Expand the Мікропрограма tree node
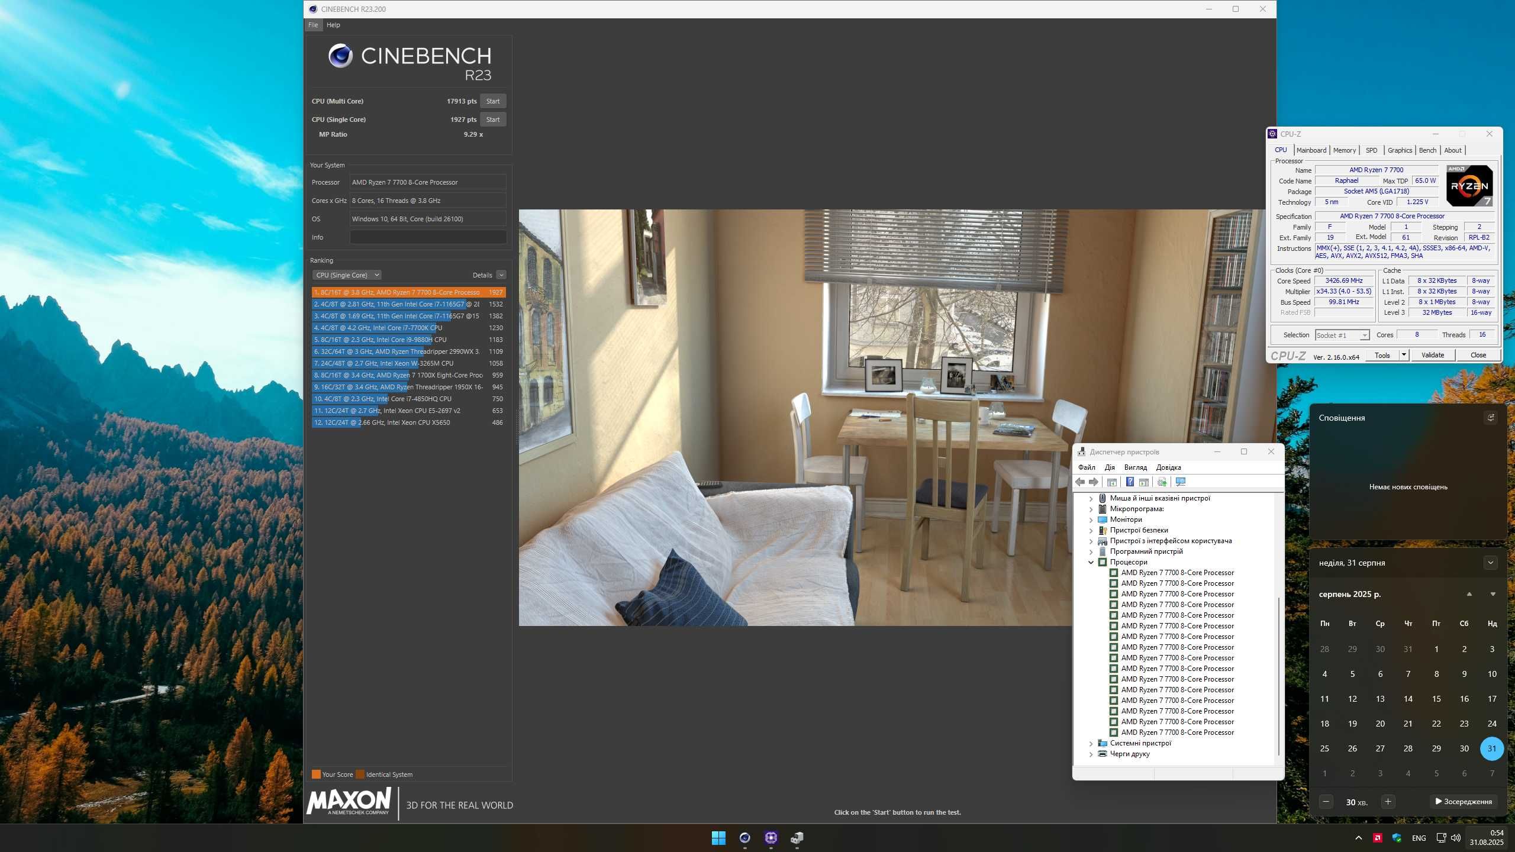Image resolution: width=1515 pixels, height=852 pixels. pyautogui.click(x=1091, y=509)
